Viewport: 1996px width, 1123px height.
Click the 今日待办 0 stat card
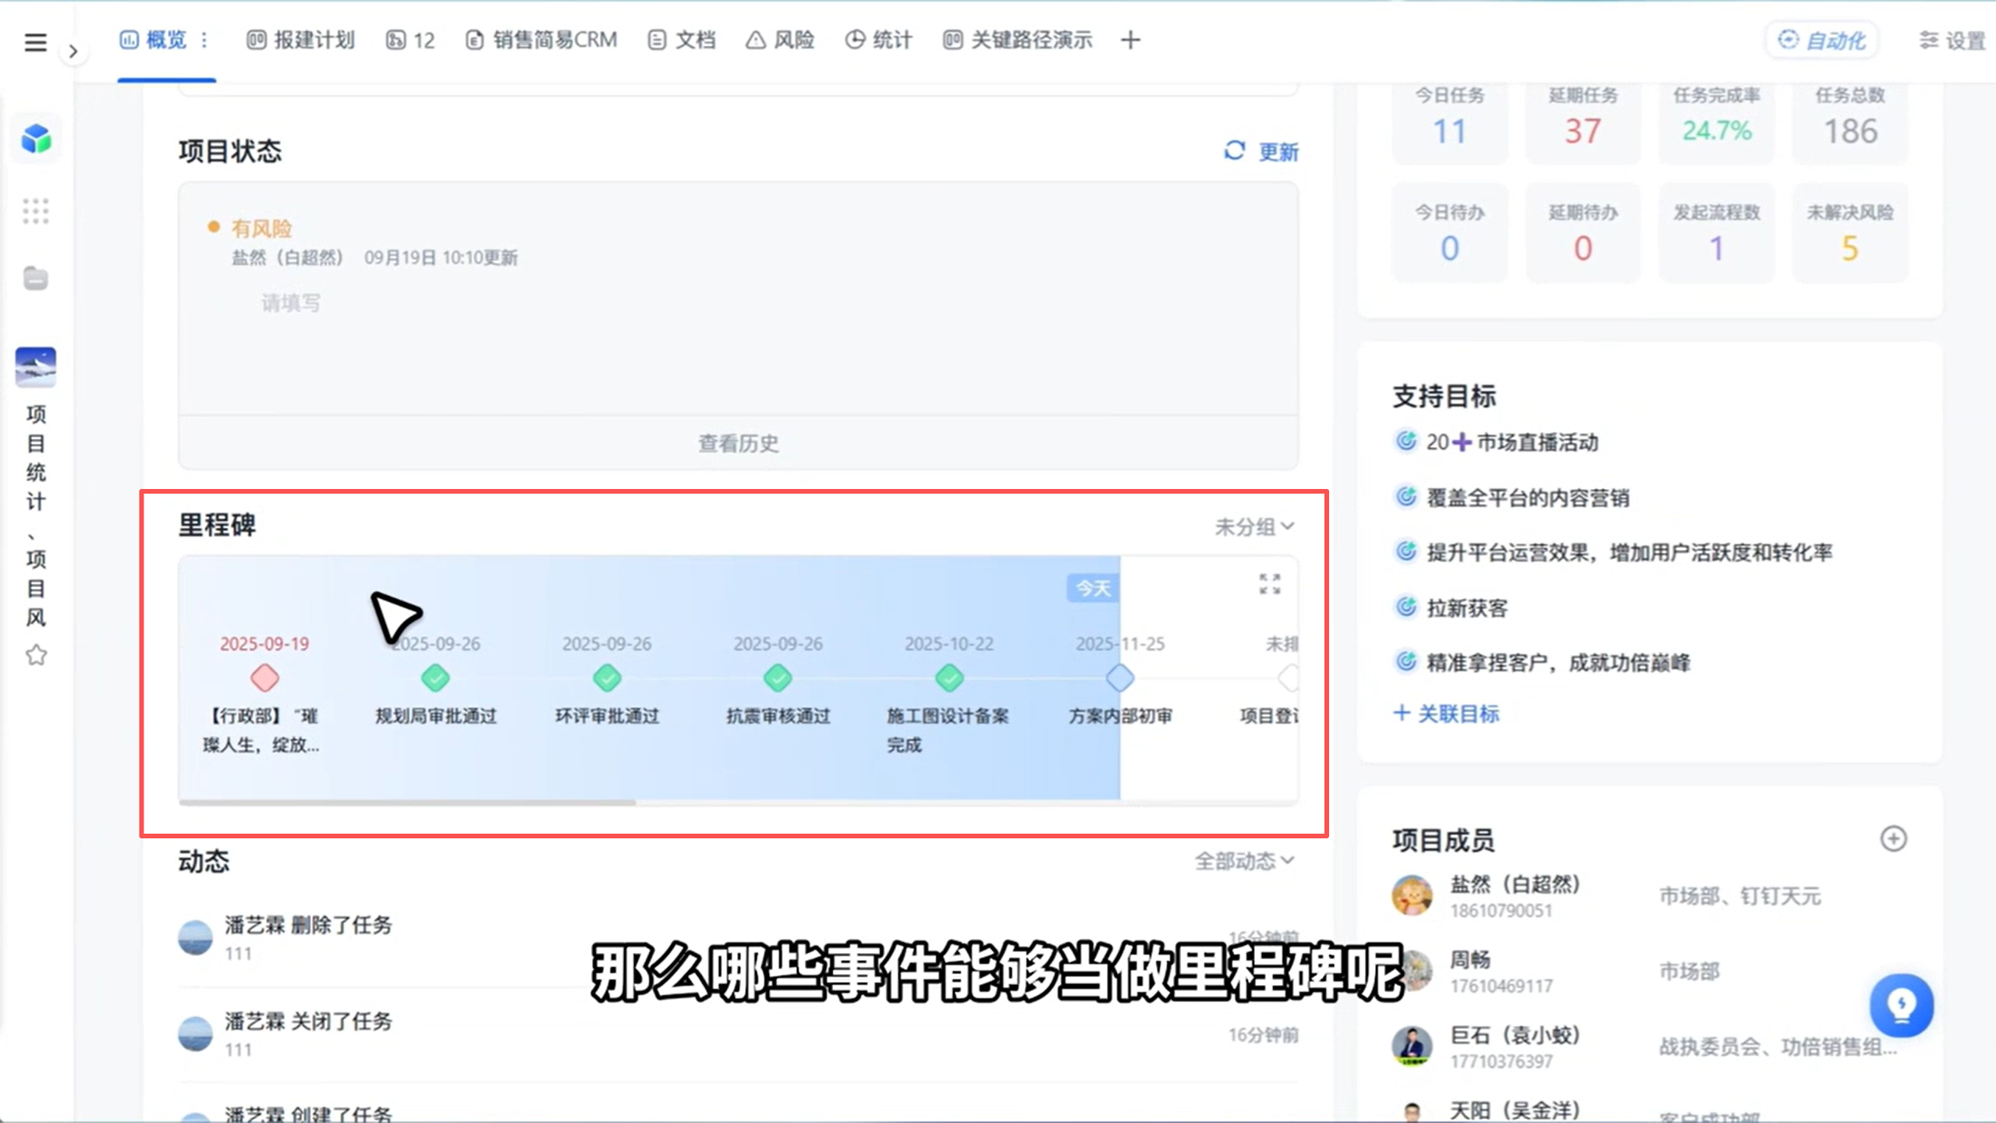click(1450, 232)
